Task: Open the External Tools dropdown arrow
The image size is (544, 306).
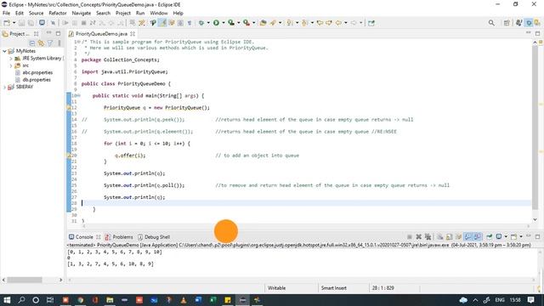Action: (x=253, y=23)
